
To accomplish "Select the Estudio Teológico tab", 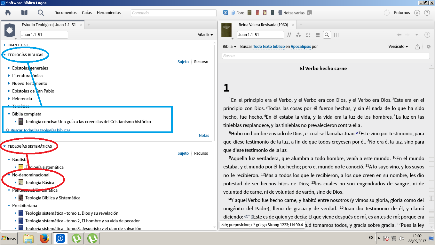I will [x=49, y=25].
